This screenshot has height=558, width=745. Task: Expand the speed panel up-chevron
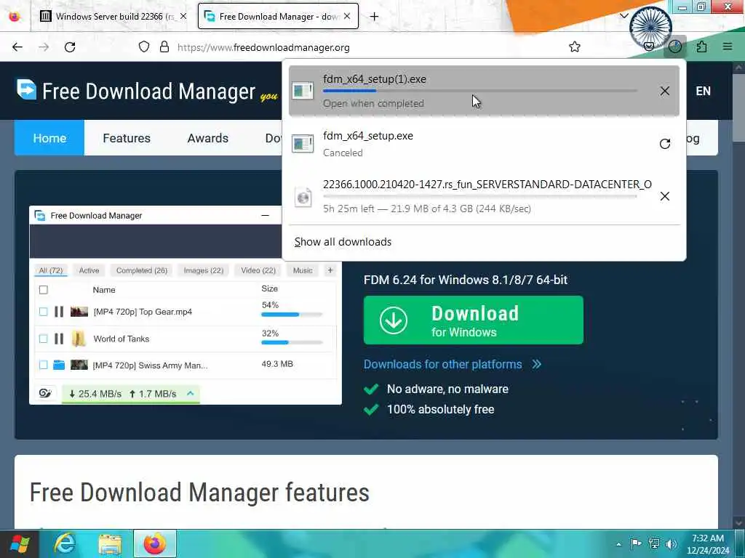click(x=191, y=393)
